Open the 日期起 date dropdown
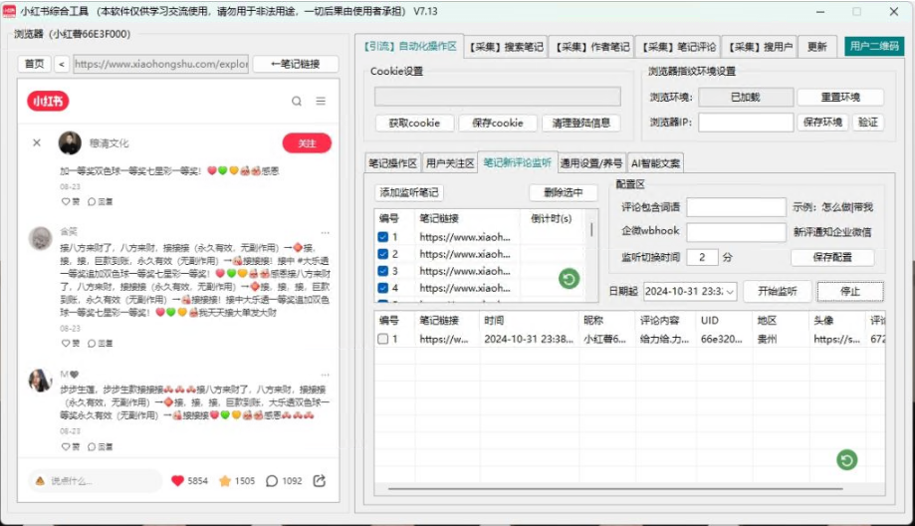This screenshot has width=915, height=526. click(x=730, y=291)
